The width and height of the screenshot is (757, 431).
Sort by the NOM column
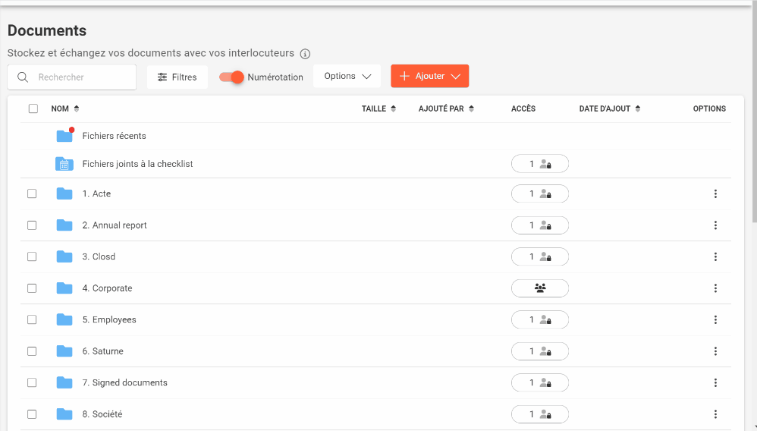(64, 109)
